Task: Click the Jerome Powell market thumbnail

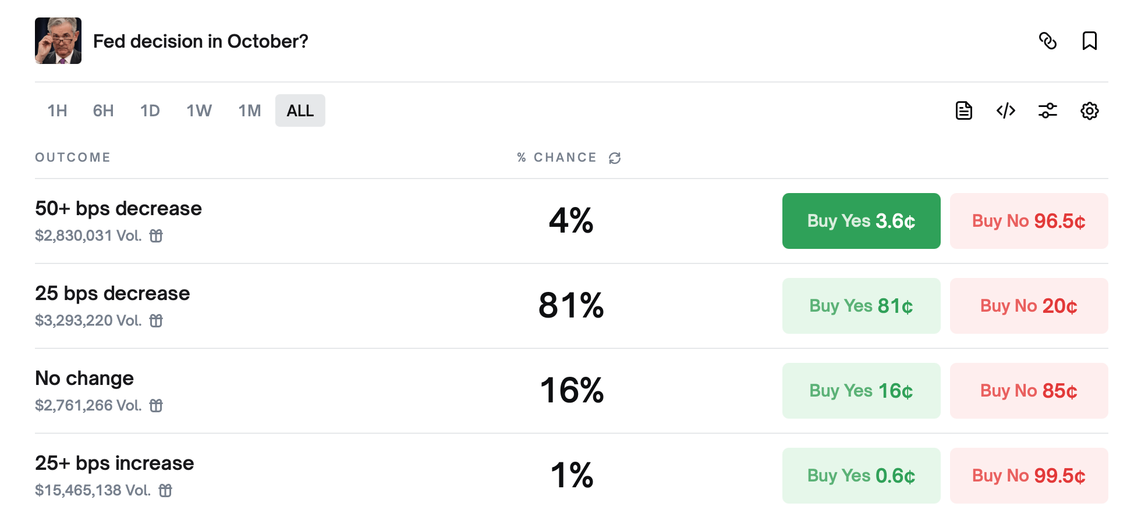Action: (x=58, y=41)
